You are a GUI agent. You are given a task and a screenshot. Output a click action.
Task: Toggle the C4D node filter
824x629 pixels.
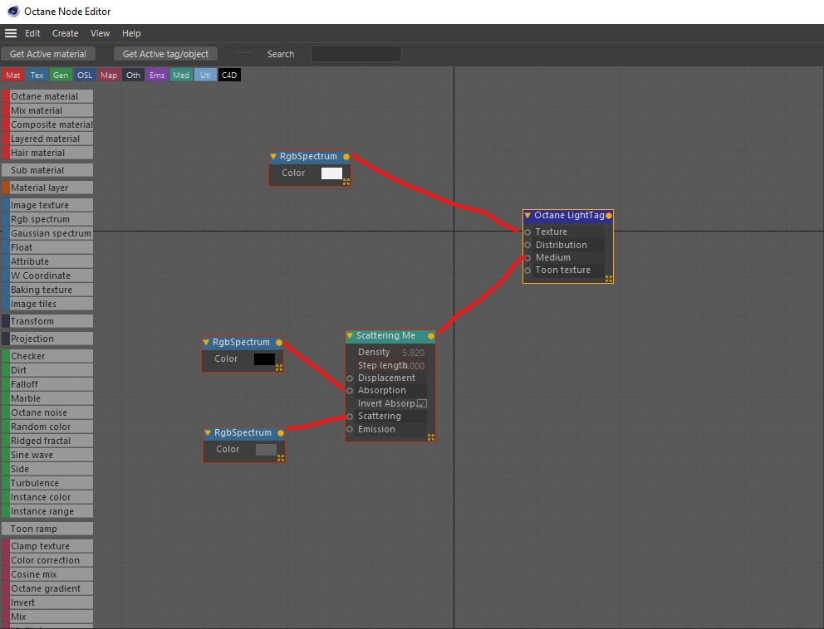click(x=229, y=75)
